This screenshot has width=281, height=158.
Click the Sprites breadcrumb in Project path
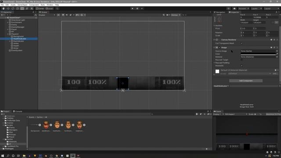(x=40, y=117)
